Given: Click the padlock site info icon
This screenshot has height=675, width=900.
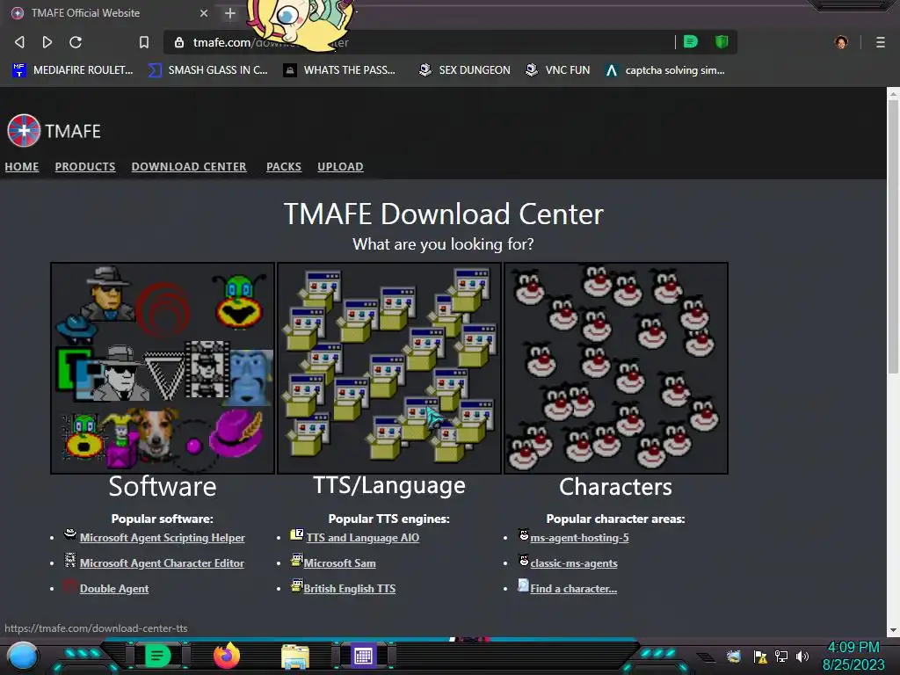Looking at the screenshot, I should [179, 42].
